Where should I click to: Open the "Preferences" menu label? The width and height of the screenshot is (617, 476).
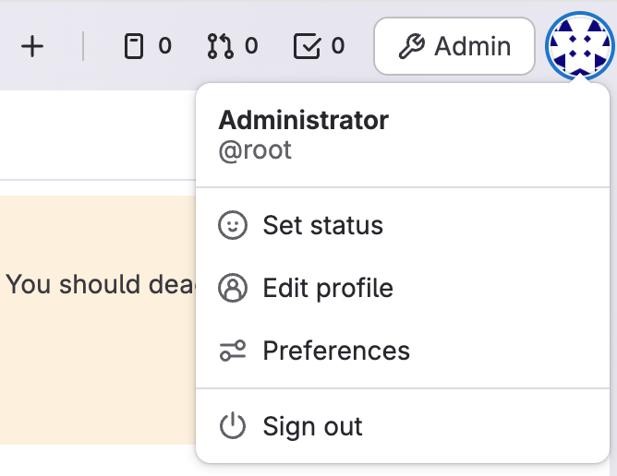pyautogui.click(x=336, y=351)
